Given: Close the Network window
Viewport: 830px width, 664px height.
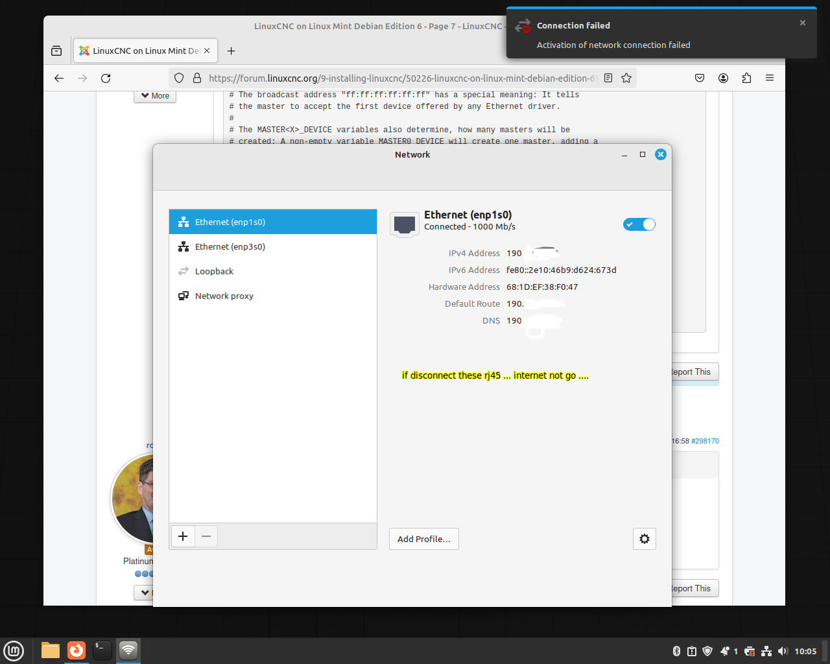Looking at the screenshot, I should (x=661, y=154).
